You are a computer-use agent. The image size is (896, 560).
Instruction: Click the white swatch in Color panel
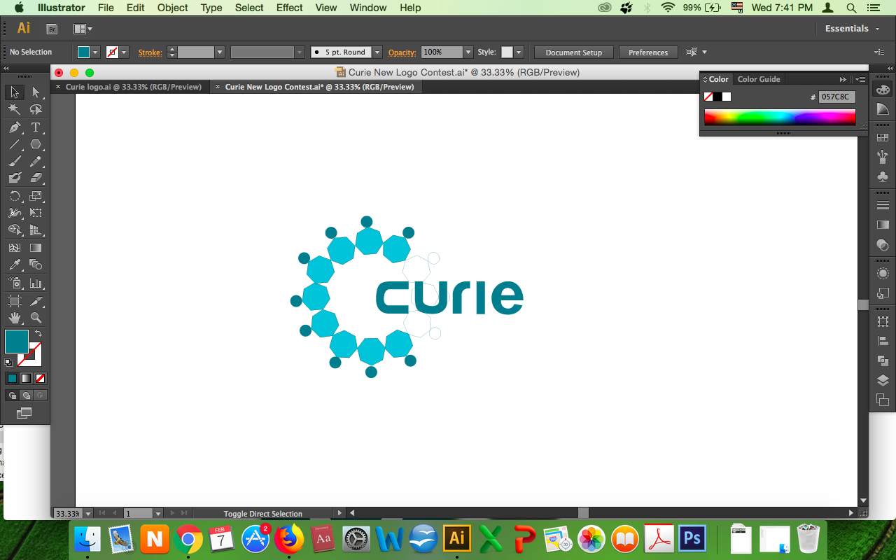(727, 97)
